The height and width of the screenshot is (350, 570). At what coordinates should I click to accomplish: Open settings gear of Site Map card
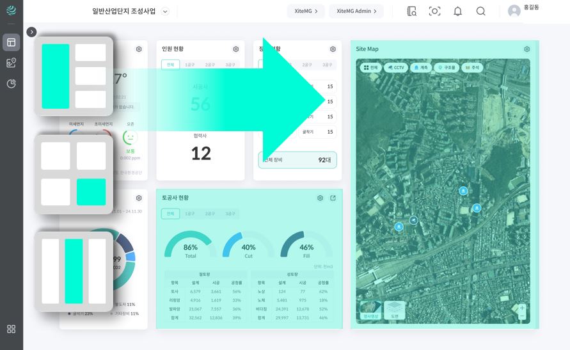526,49
